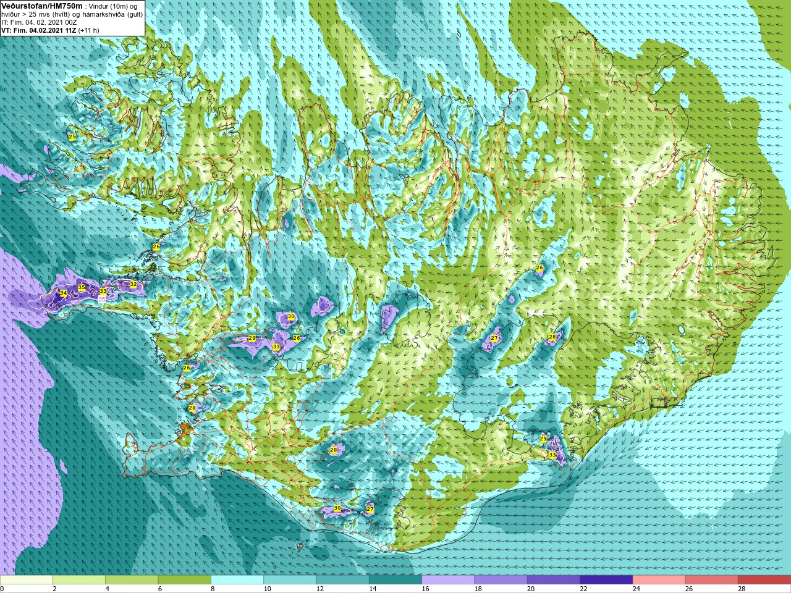The height and width of the screenshot is (593, 791).
Task: Click the 2–4 m/s light green legend swatch
Action: click(79, 580)
